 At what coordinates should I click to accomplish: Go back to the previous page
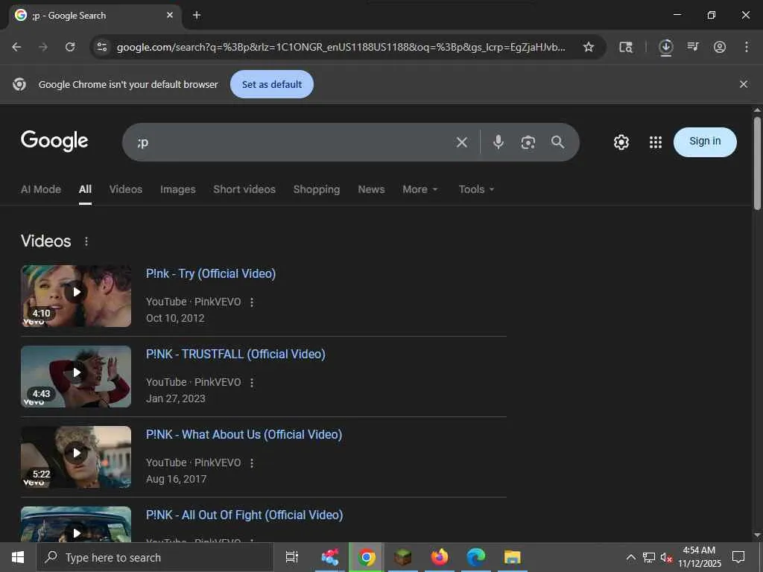[16, 47]
